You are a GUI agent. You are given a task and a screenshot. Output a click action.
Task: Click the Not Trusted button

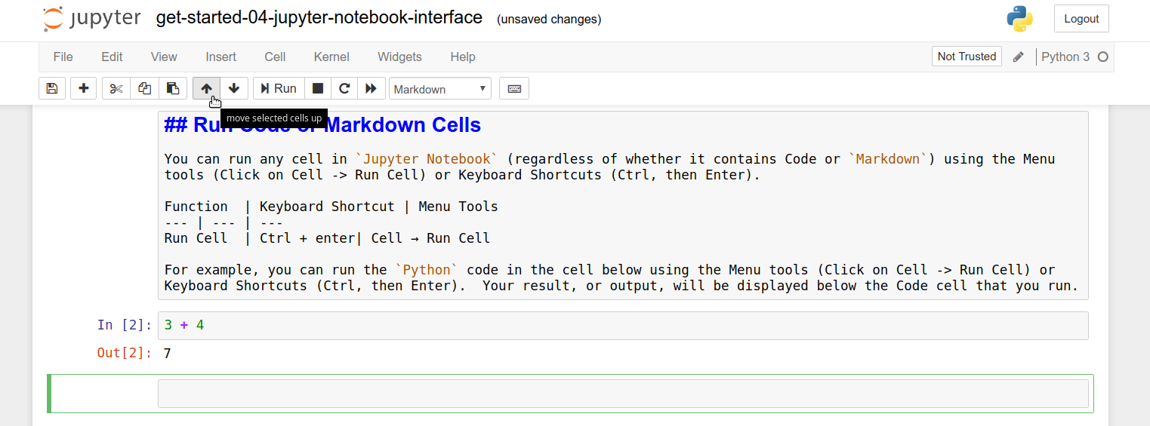(x=967, y=56)
